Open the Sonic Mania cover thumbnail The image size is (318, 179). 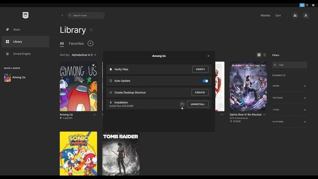click(x=79, y=154)
